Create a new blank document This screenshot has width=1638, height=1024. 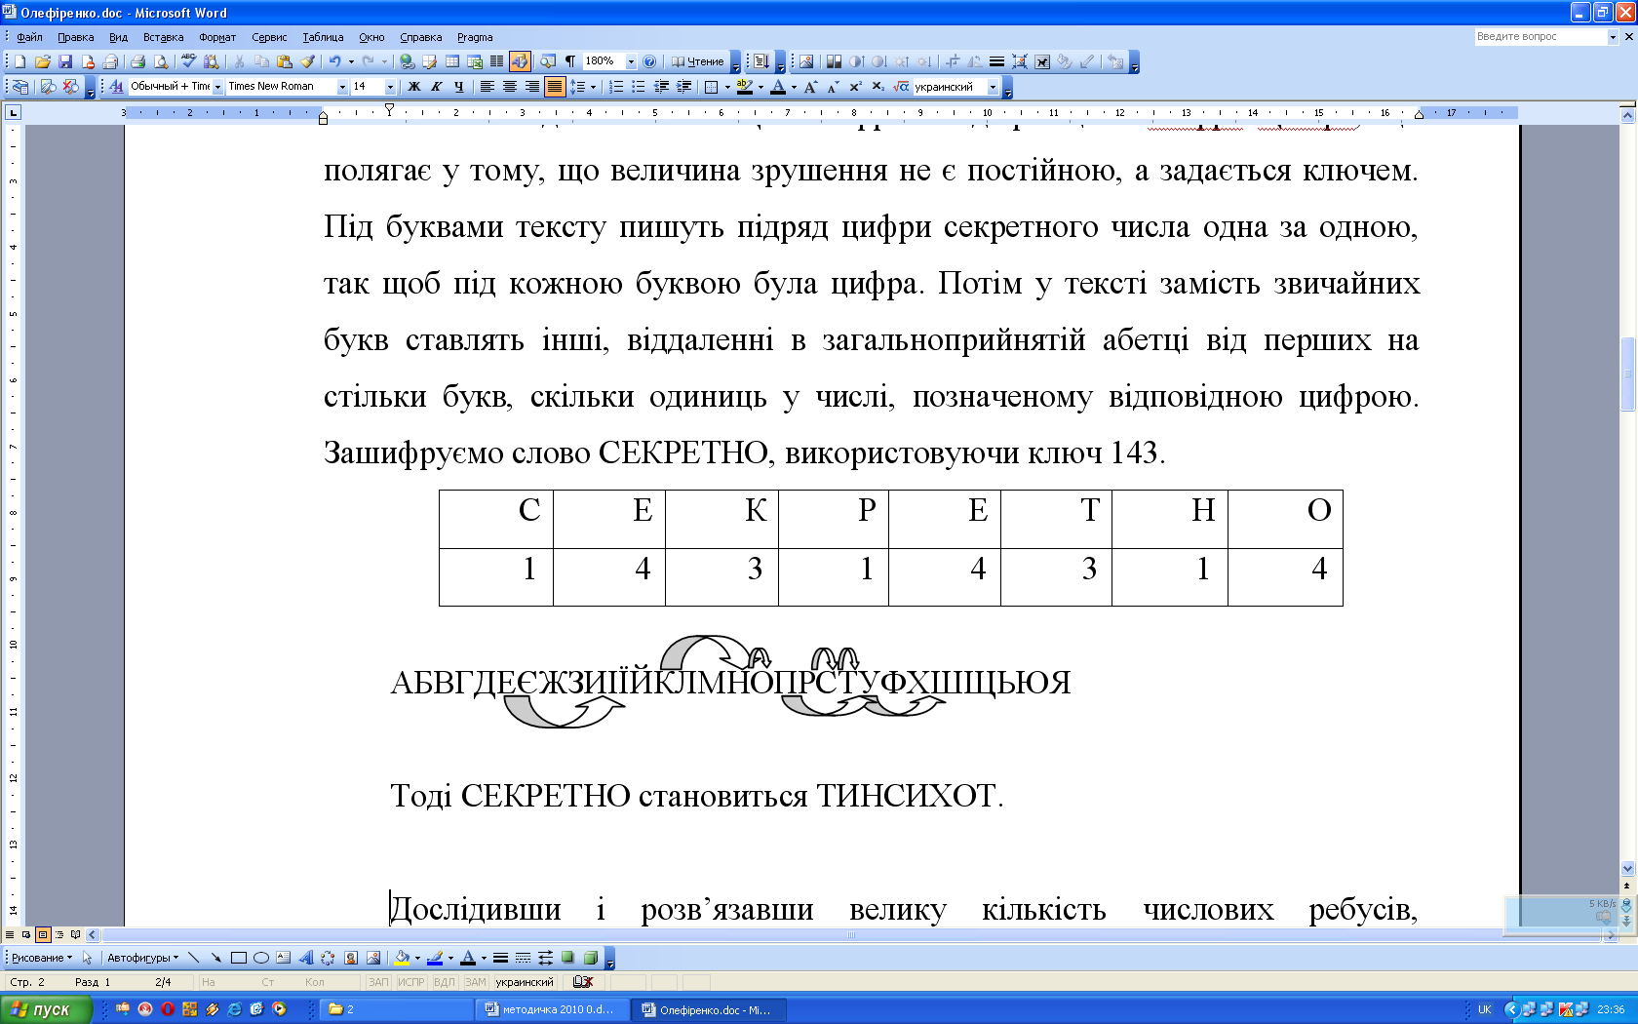point(19,61)
